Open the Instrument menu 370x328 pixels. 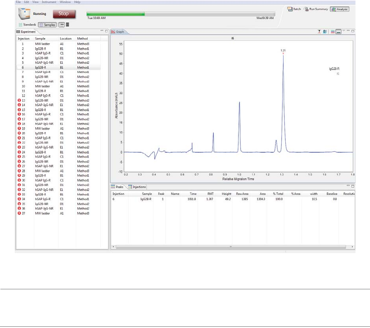tap(49, 2)
